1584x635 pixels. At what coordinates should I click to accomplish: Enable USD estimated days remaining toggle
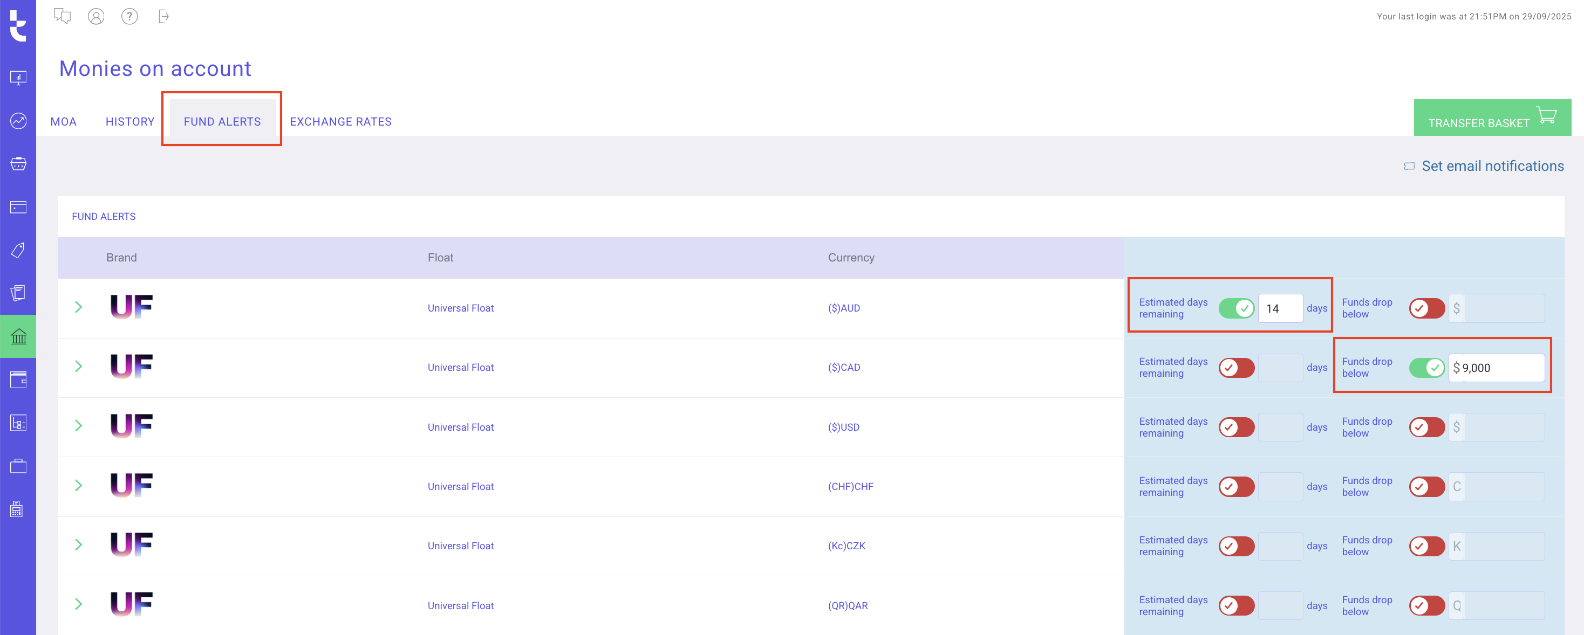1236,427
